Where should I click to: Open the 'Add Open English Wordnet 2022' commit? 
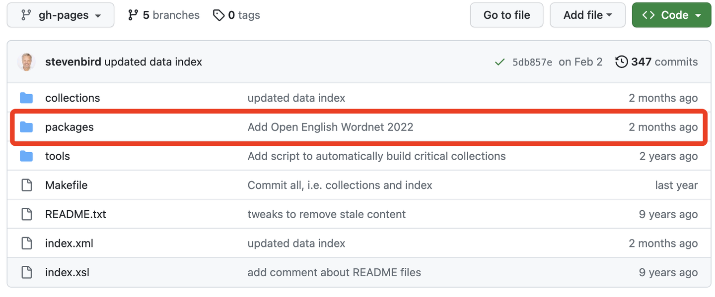click(330, 127)
